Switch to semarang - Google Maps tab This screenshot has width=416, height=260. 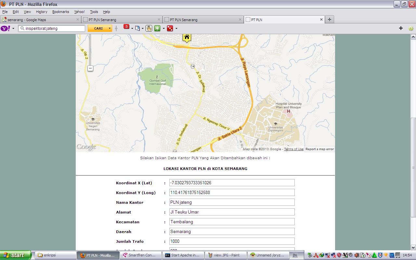pyautogui.click(x=39, y=19)
